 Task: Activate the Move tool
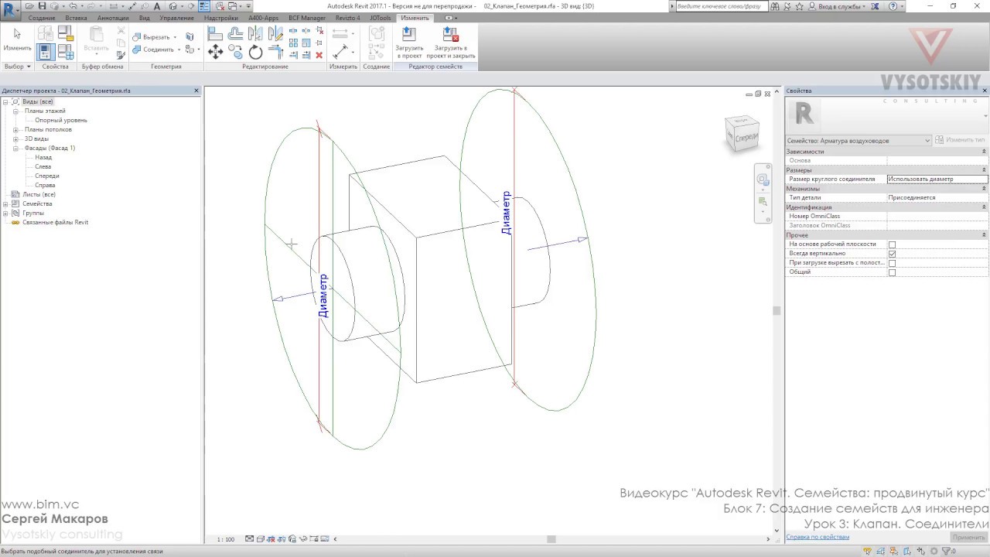[x=215, y=52]
